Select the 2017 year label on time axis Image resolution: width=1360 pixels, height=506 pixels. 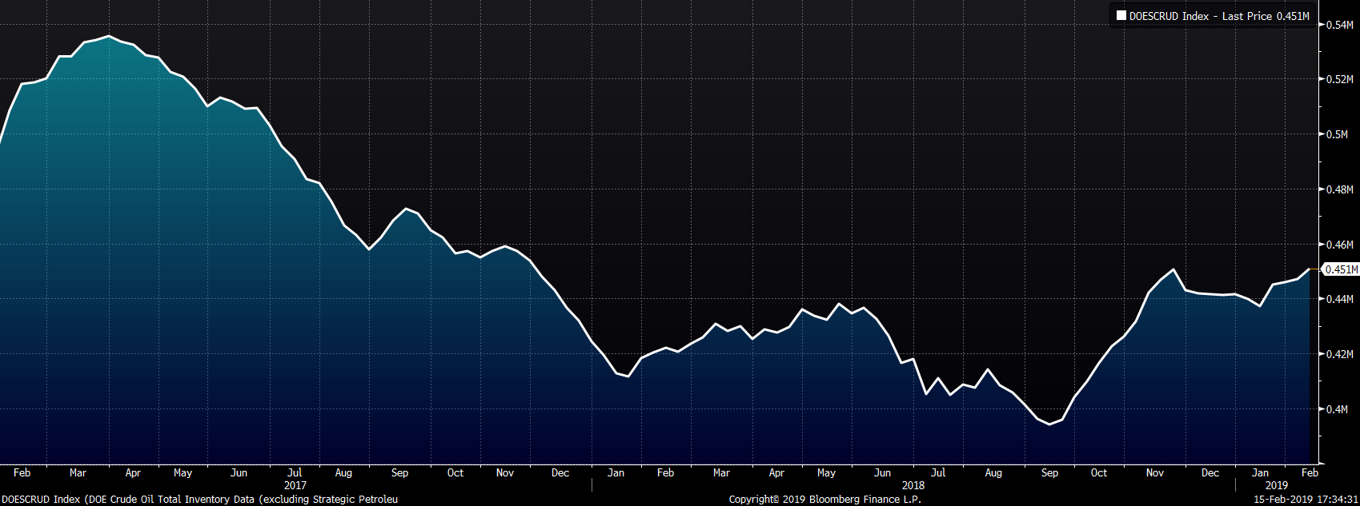point(295,485)
